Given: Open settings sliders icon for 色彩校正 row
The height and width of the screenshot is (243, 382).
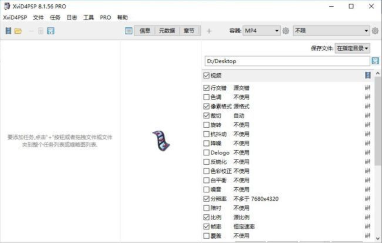Looking at the screenshot, I should click(x=367, y=171).
